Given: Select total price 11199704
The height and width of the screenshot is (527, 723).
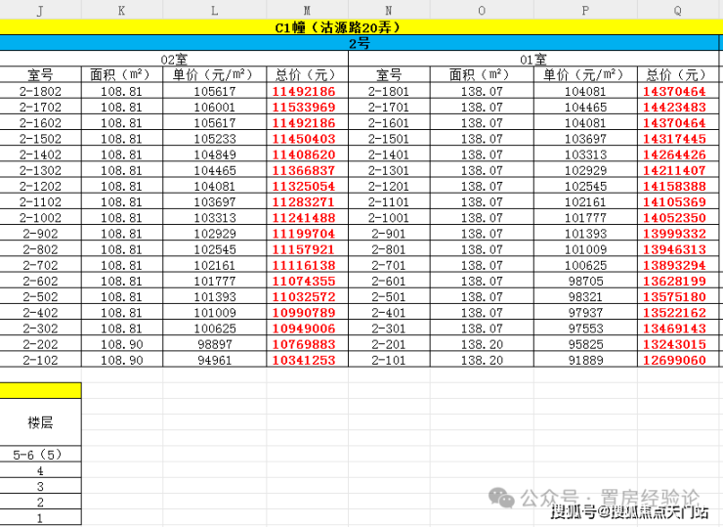Looking at the screenshot, I should point(307,234).
